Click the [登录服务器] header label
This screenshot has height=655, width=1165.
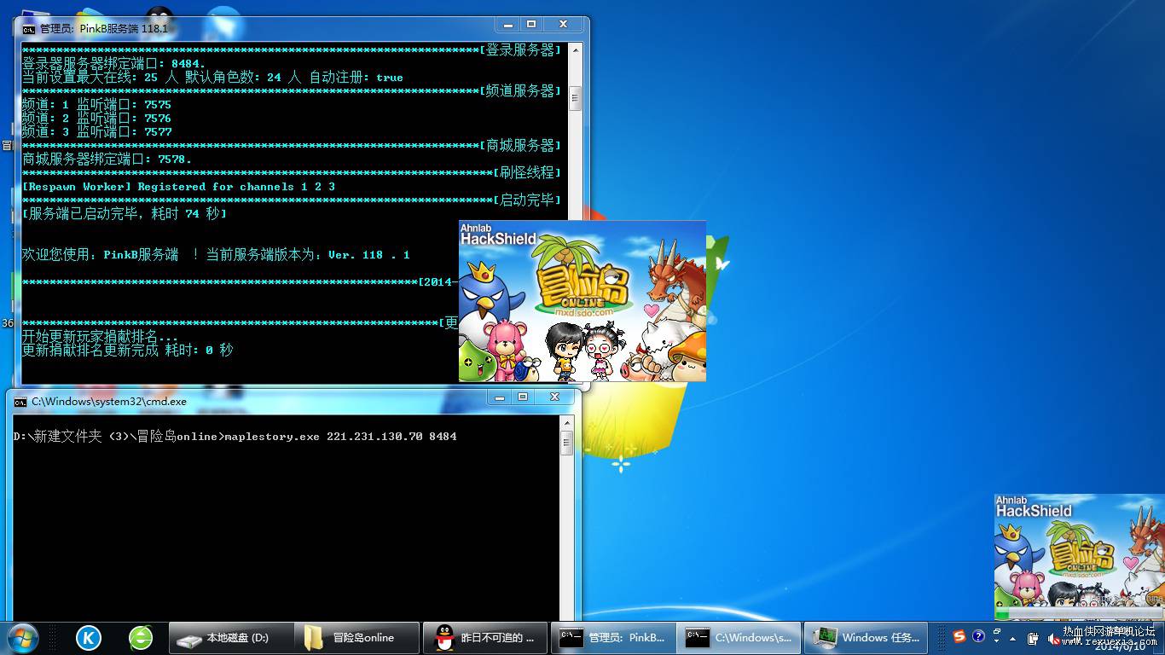521,50
